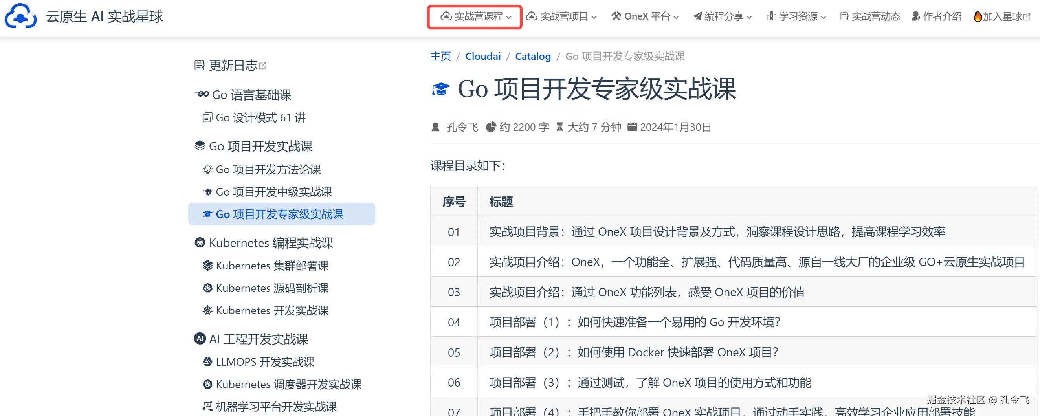The width and height of the screenshot is (1040, 416).
Task: Click the 云原生 AI 实战星球 site title
Action: [x=104, y=16]
